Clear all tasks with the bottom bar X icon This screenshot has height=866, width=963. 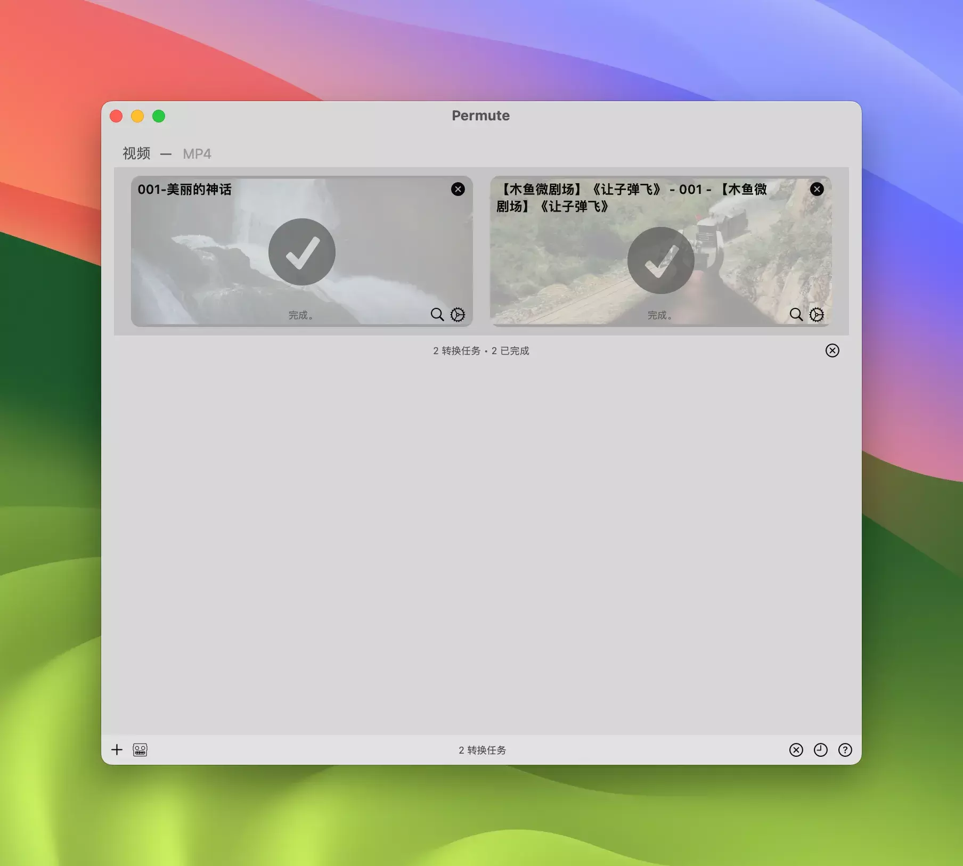796,750
